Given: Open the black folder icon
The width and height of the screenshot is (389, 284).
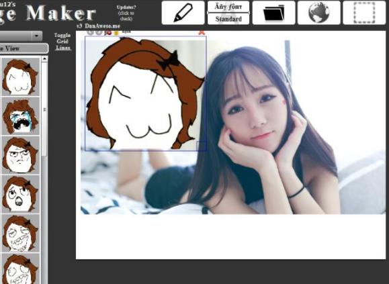Looking at the screenshot, I should (273, 13).
